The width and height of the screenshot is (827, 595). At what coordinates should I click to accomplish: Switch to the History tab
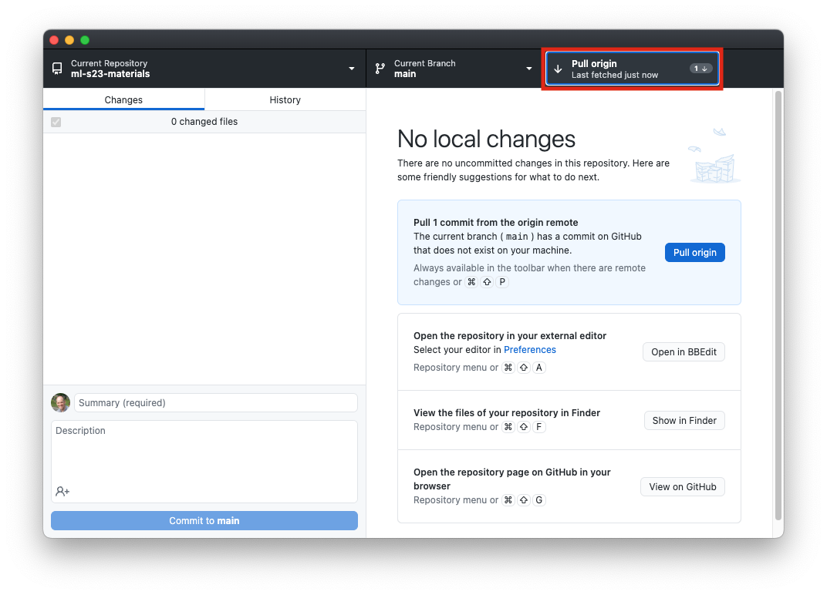click(x=285, y=99)
